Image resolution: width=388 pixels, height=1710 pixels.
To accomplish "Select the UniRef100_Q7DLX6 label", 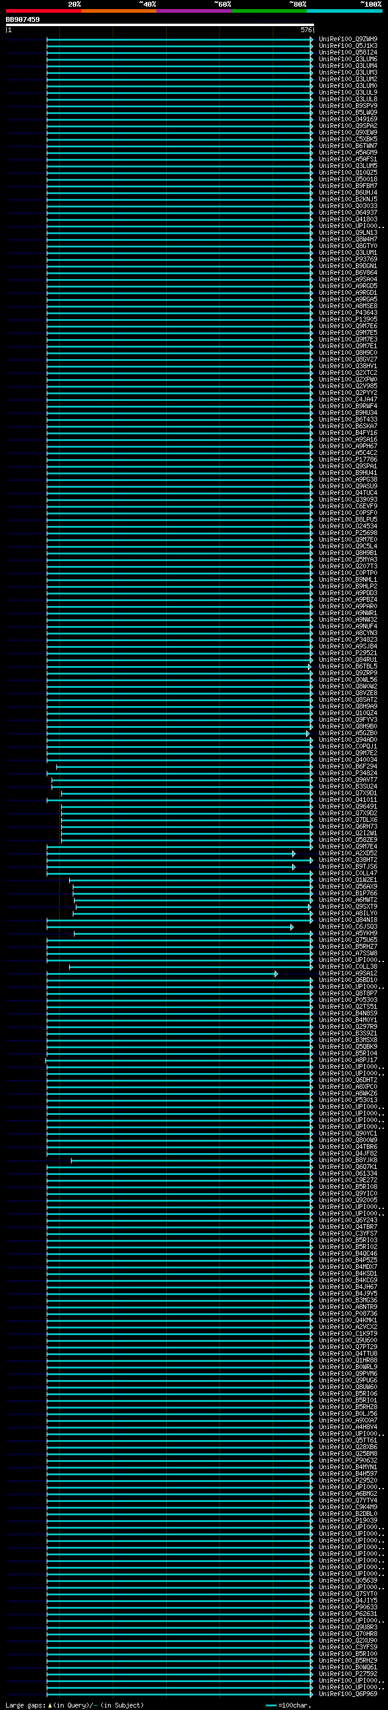I will (x=348, y=820).
